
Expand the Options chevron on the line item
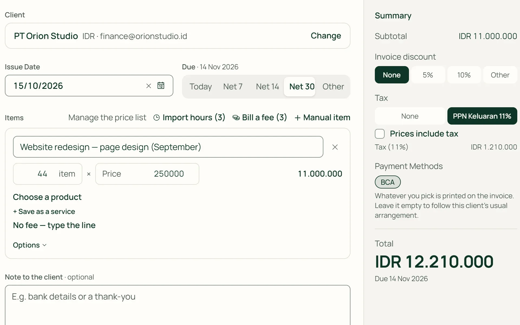click(x=45, y=245)
